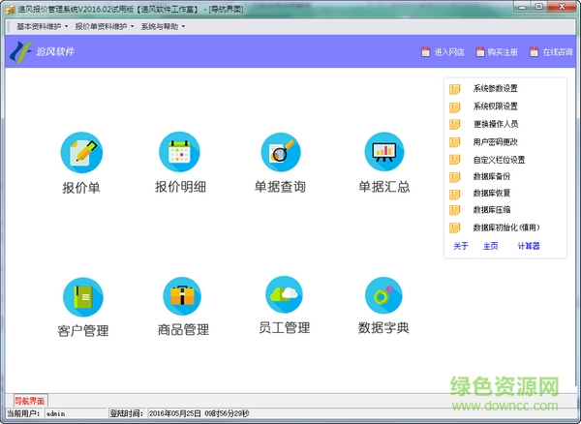Viewport: 581px width, 424px height.
Task: Click the admin current user field
Action: [x=76, y=413]
